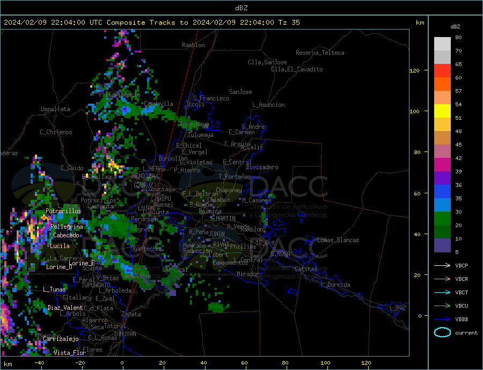
Task: Click the Phillips place label
Action: click(243, 246)
